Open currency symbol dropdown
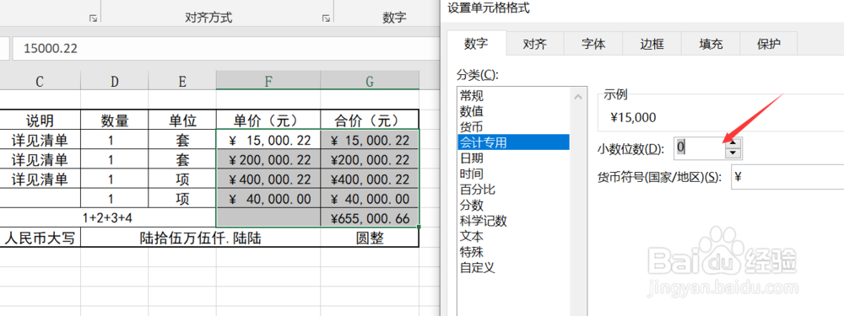The image size is (844, 316). coord(787,177)
